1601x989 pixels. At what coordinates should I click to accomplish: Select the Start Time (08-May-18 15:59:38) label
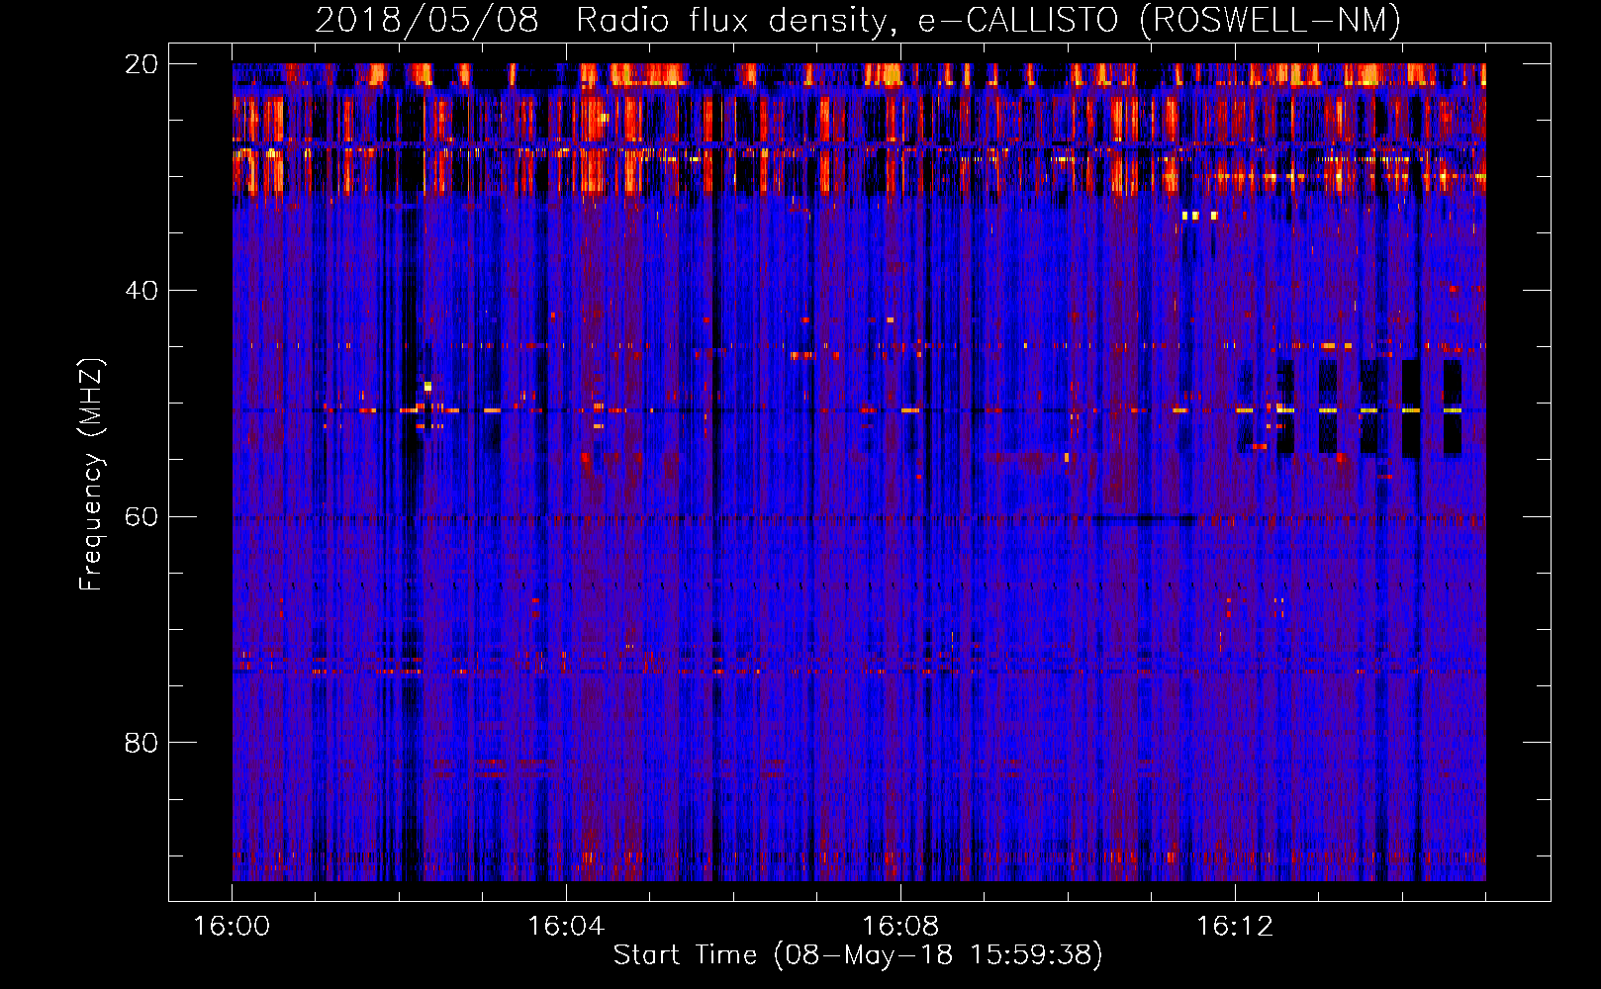tap(857, 955)
